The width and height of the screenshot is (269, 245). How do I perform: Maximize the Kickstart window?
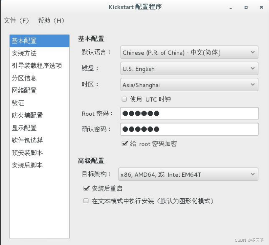click(x=246, y=7)
